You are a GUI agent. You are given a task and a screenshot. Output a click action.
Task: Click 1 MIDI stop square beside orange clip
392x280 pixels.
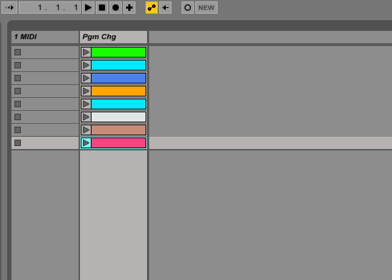[x=17, y=91]
